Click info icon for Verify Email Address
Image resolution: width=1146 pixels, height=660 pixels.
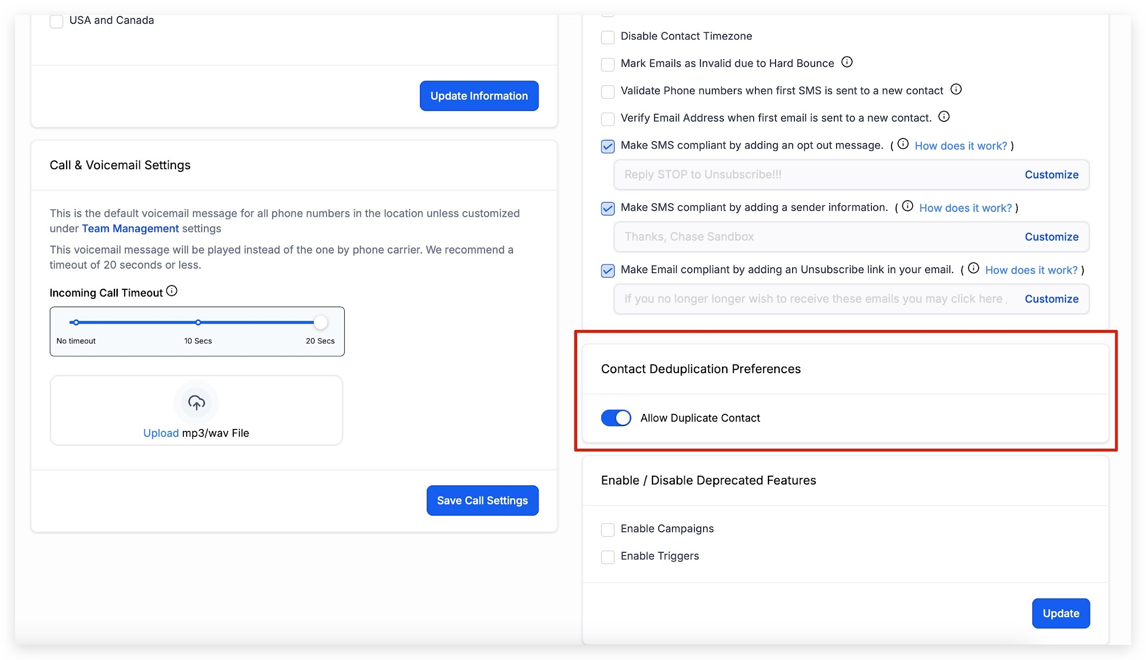pos(944,116)
